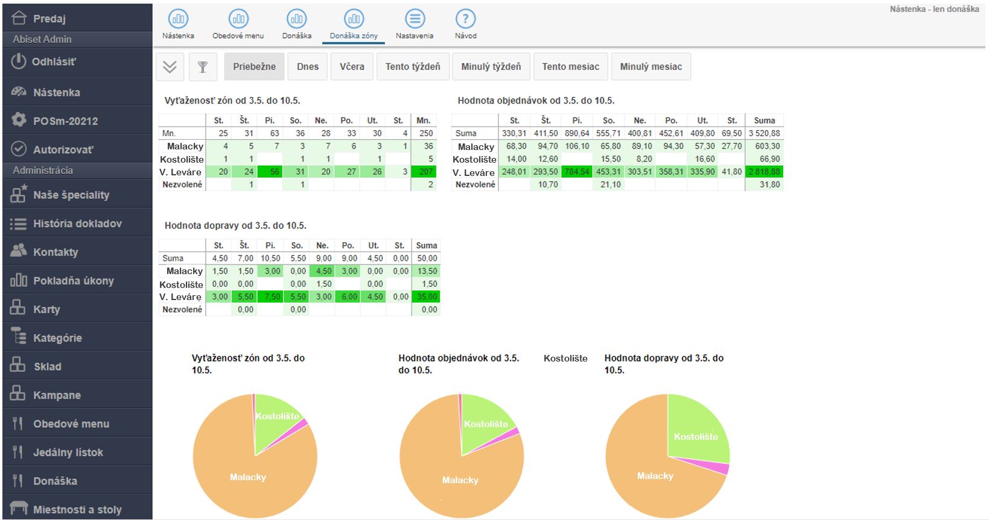Click the filter funnel icon
The image size is (989, 520).
click(203, 67)
